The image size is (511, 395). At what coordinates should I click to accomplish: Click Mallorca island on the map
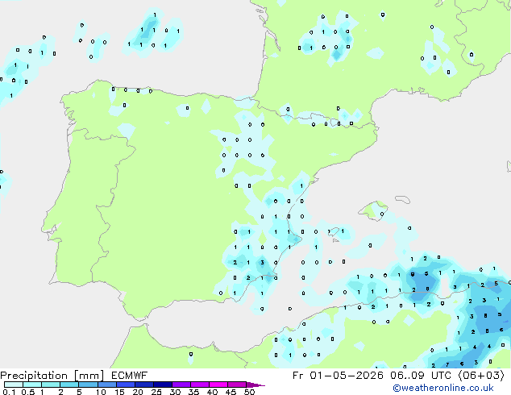coord(373,211)
